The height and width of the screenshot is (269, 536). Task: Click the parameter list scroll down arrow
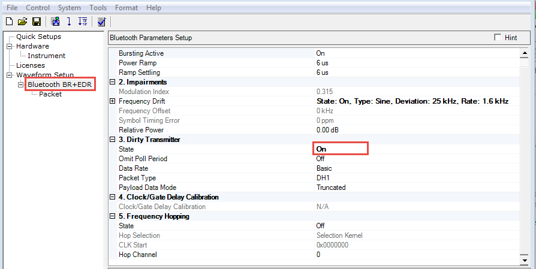pyautogui.click(x=525, y=260)
